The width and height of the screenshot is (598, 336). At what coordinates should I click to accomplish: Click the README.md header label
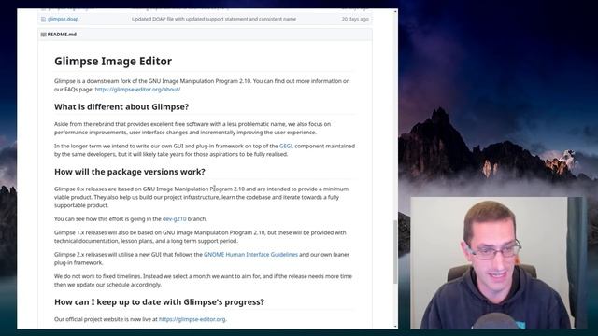62,35
